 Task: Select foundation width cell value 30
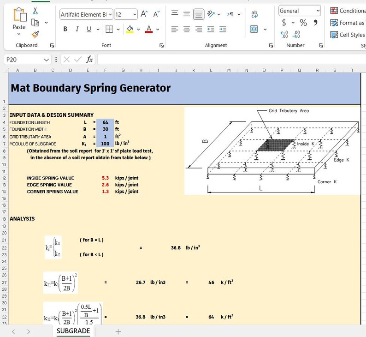(x=105, y=129)
